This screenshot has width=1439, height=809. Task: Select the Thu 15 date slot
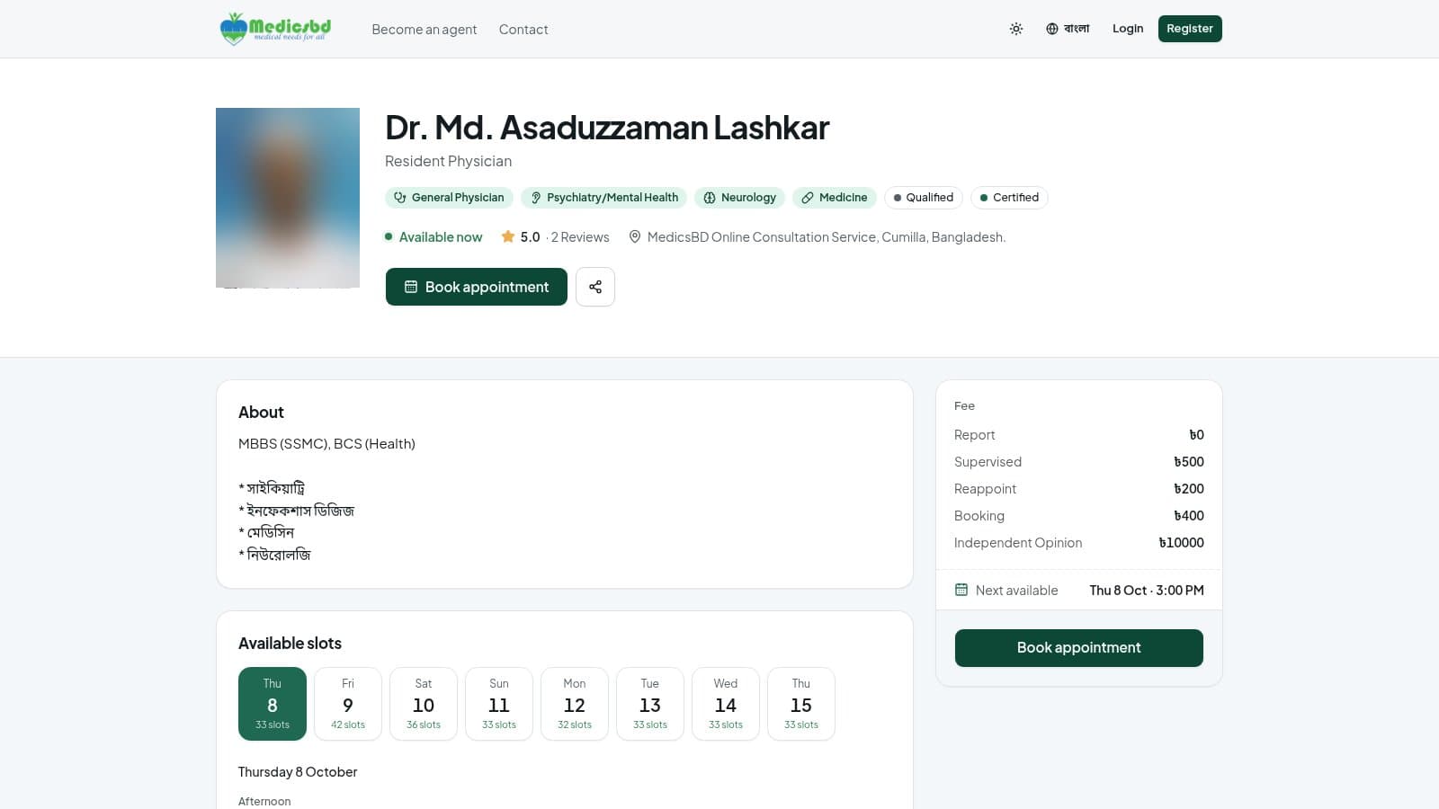click(801, 704)
